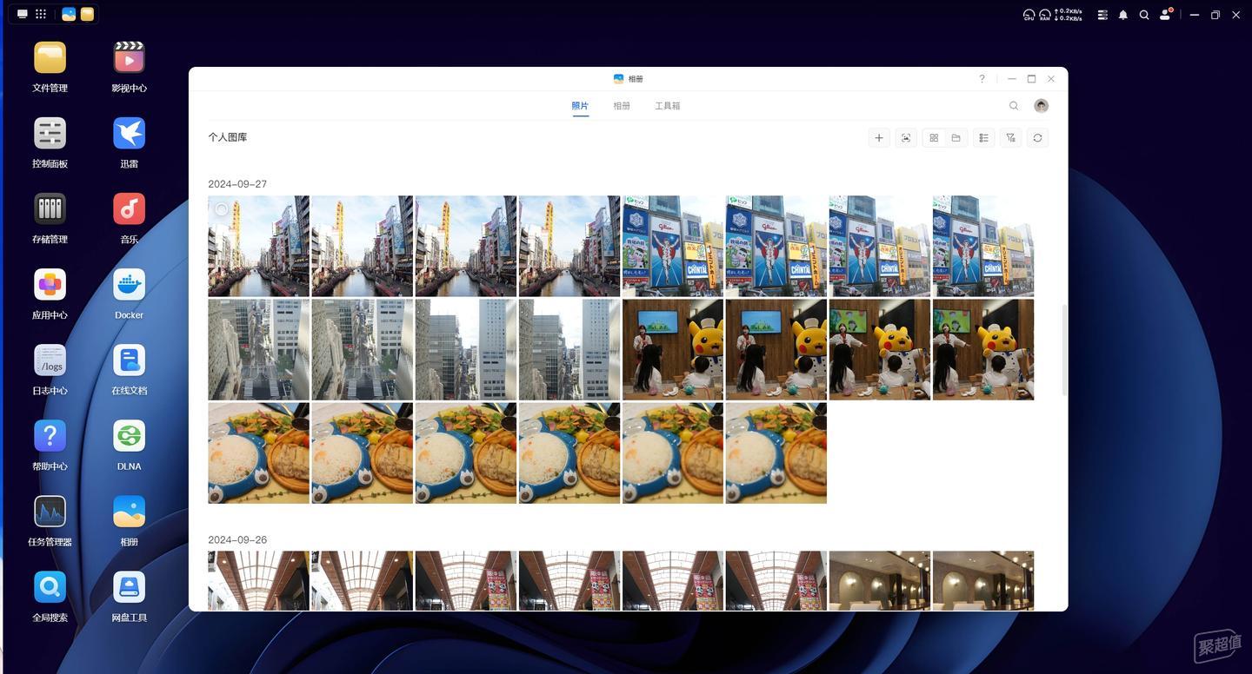Click the show desktop icon in top bar

(x=23, y=14)
